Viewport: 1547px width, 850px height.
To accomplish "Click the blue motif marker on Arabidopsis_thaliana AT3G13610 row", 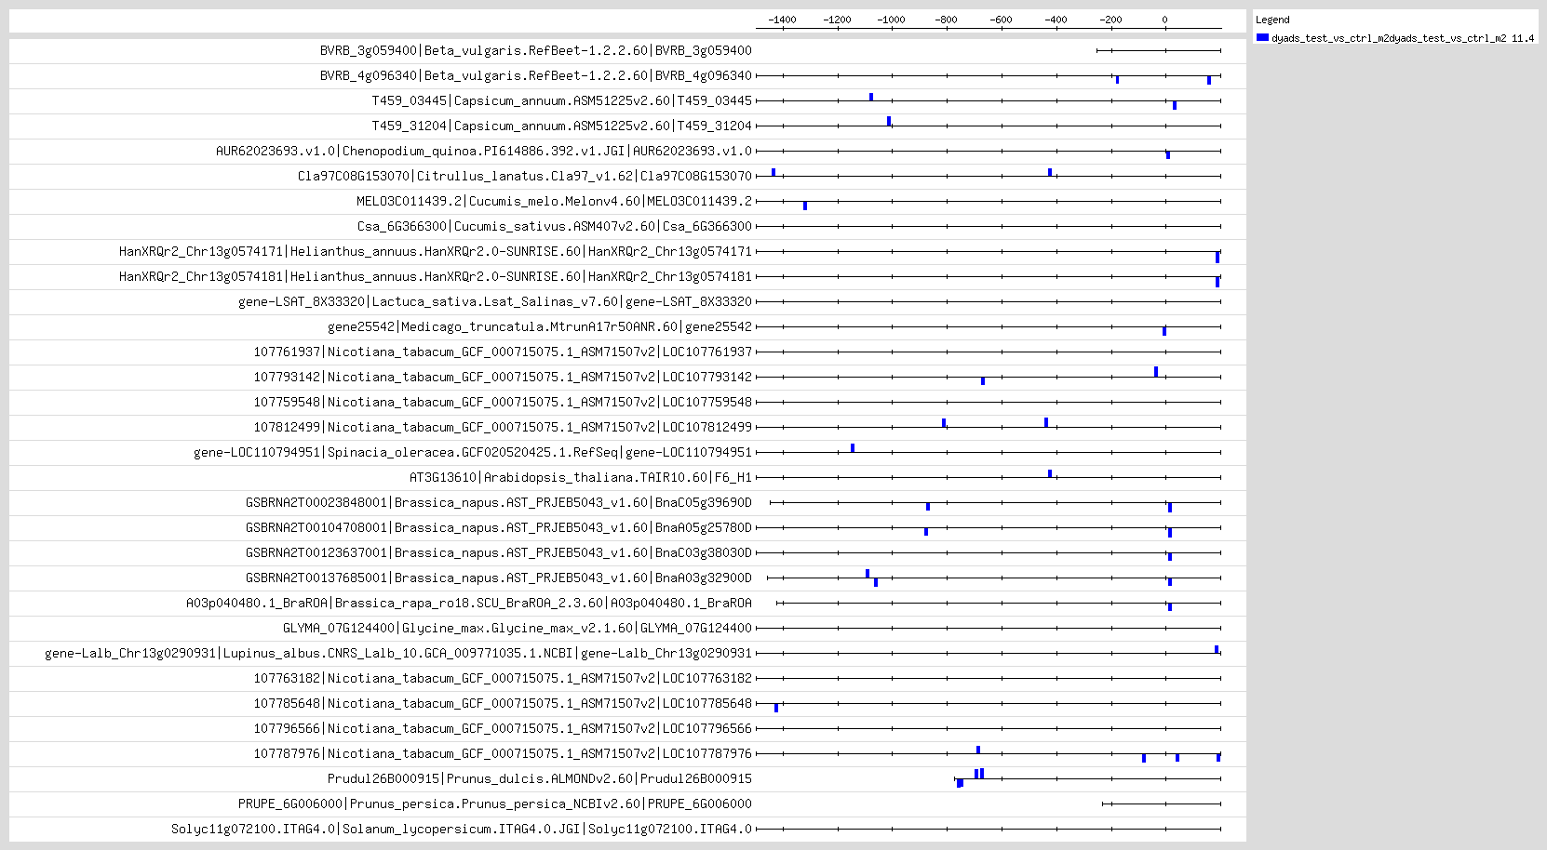I will [x=1050, y=473].
